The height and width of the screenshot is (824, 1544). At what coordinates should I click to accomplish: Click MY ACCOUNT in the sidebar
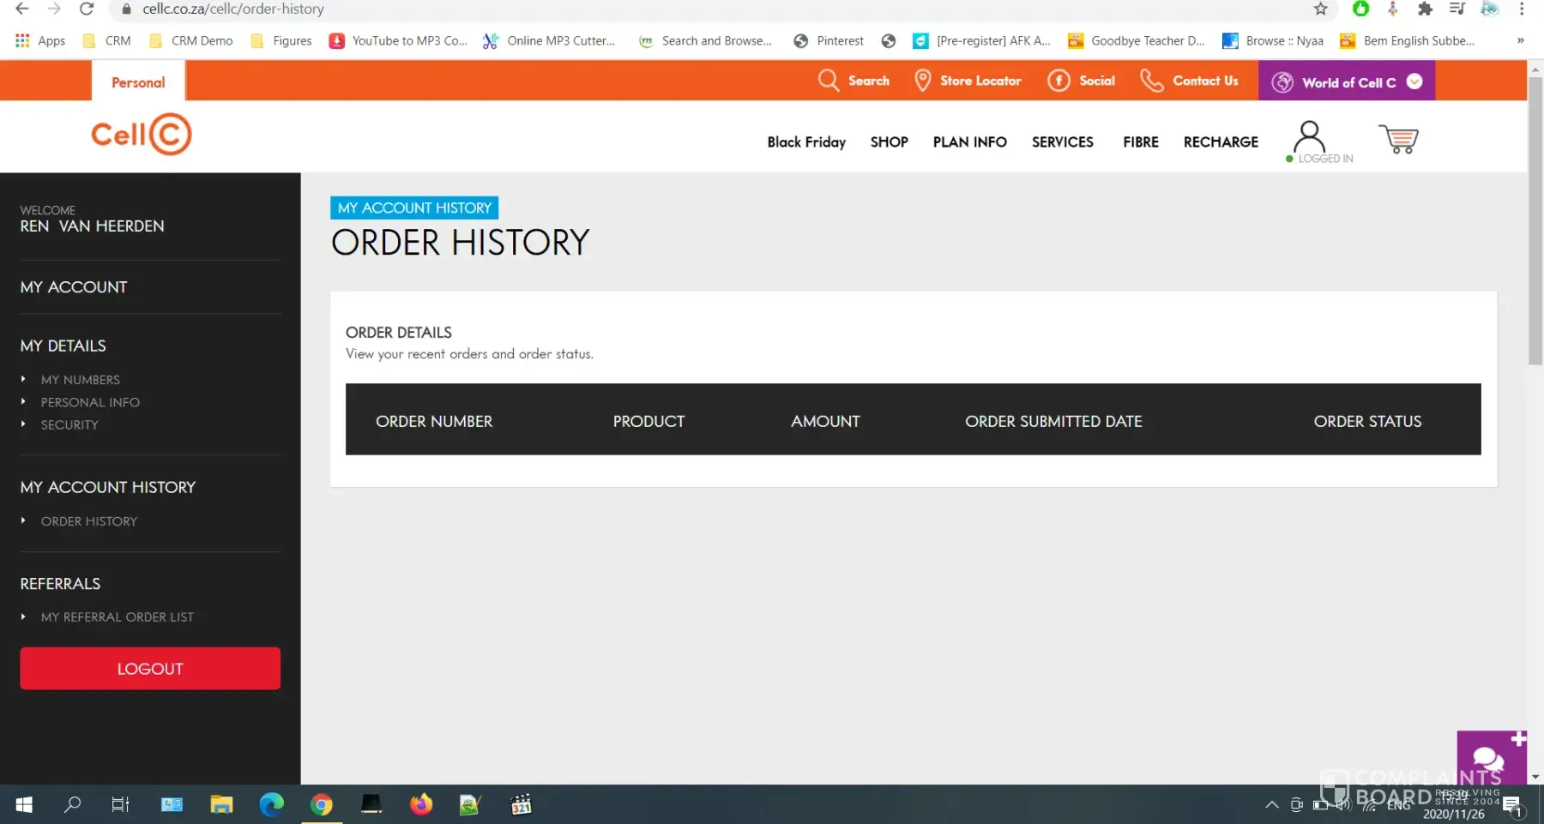[x=74, y=286]
